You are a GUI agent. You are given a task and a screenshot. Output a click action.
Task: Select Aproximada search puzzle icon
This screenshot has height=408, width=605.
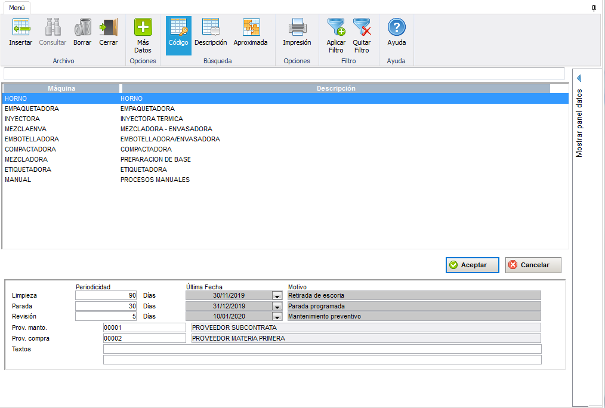pos(251,27)
